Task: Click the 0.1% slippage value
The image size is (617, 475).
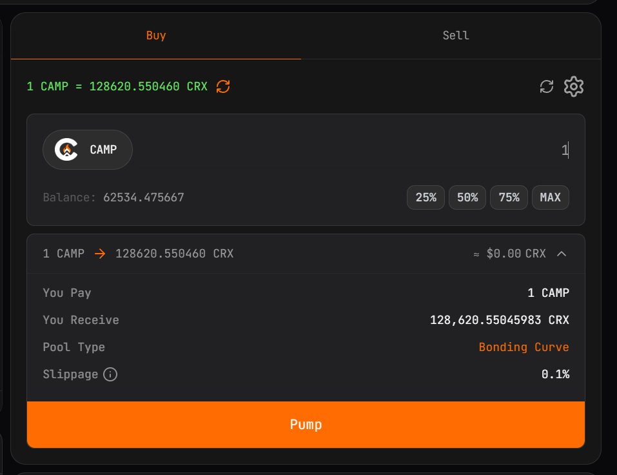Action: (x=555, y=374)
